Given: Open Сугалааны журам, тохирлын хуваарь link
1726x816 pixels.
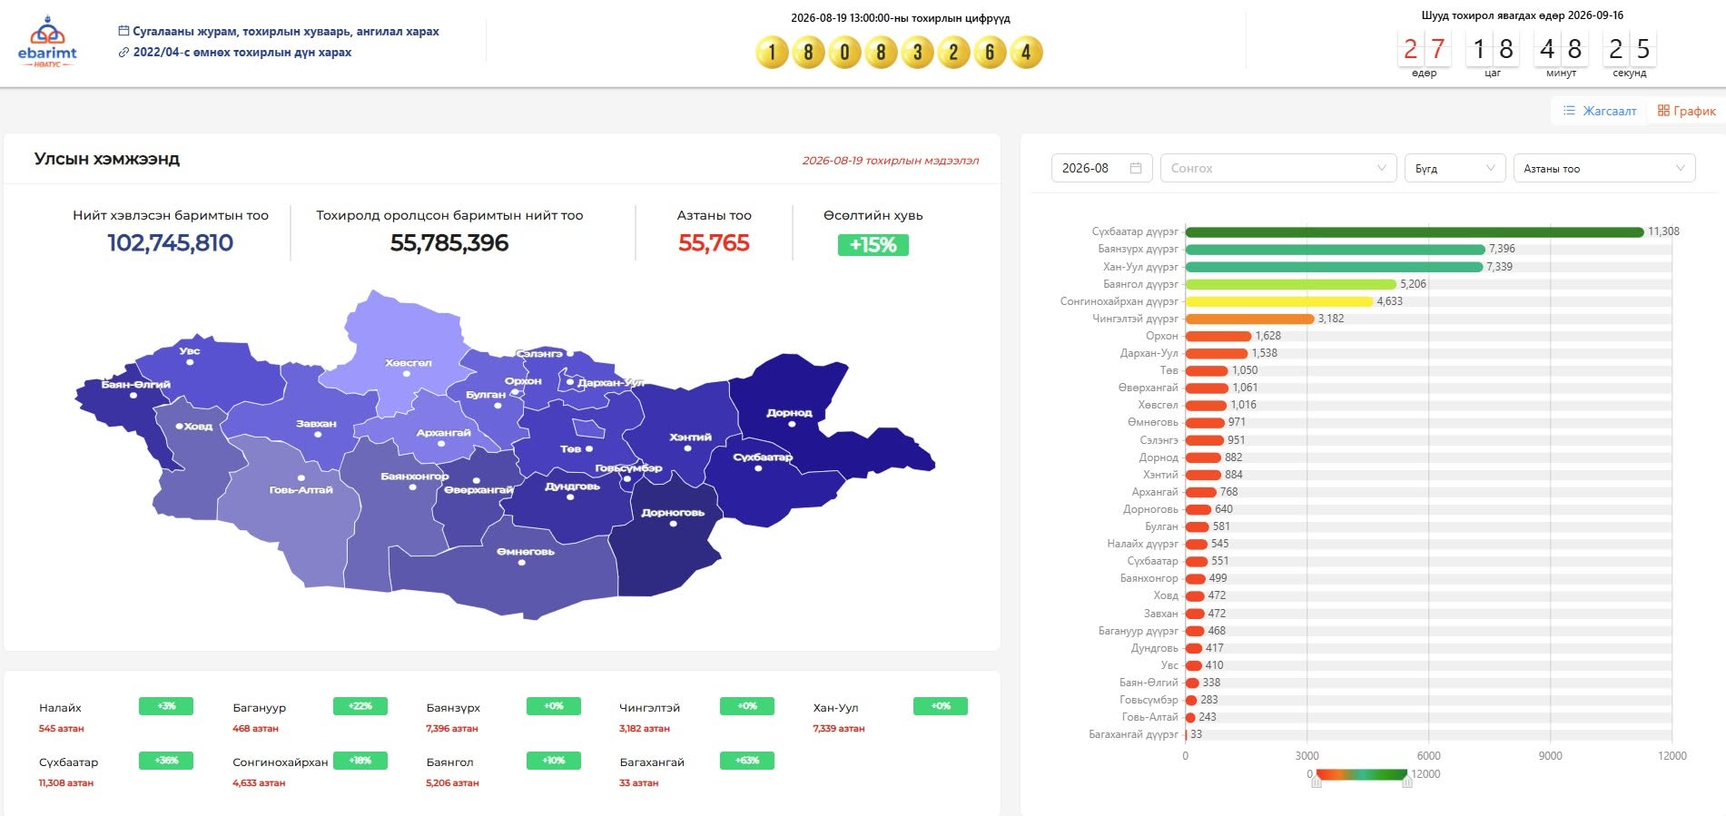Looking at the screenshot, I should click(x=286, y=31).
